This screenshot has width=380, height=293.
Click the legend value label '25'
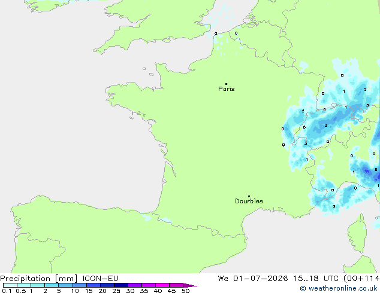116,291
